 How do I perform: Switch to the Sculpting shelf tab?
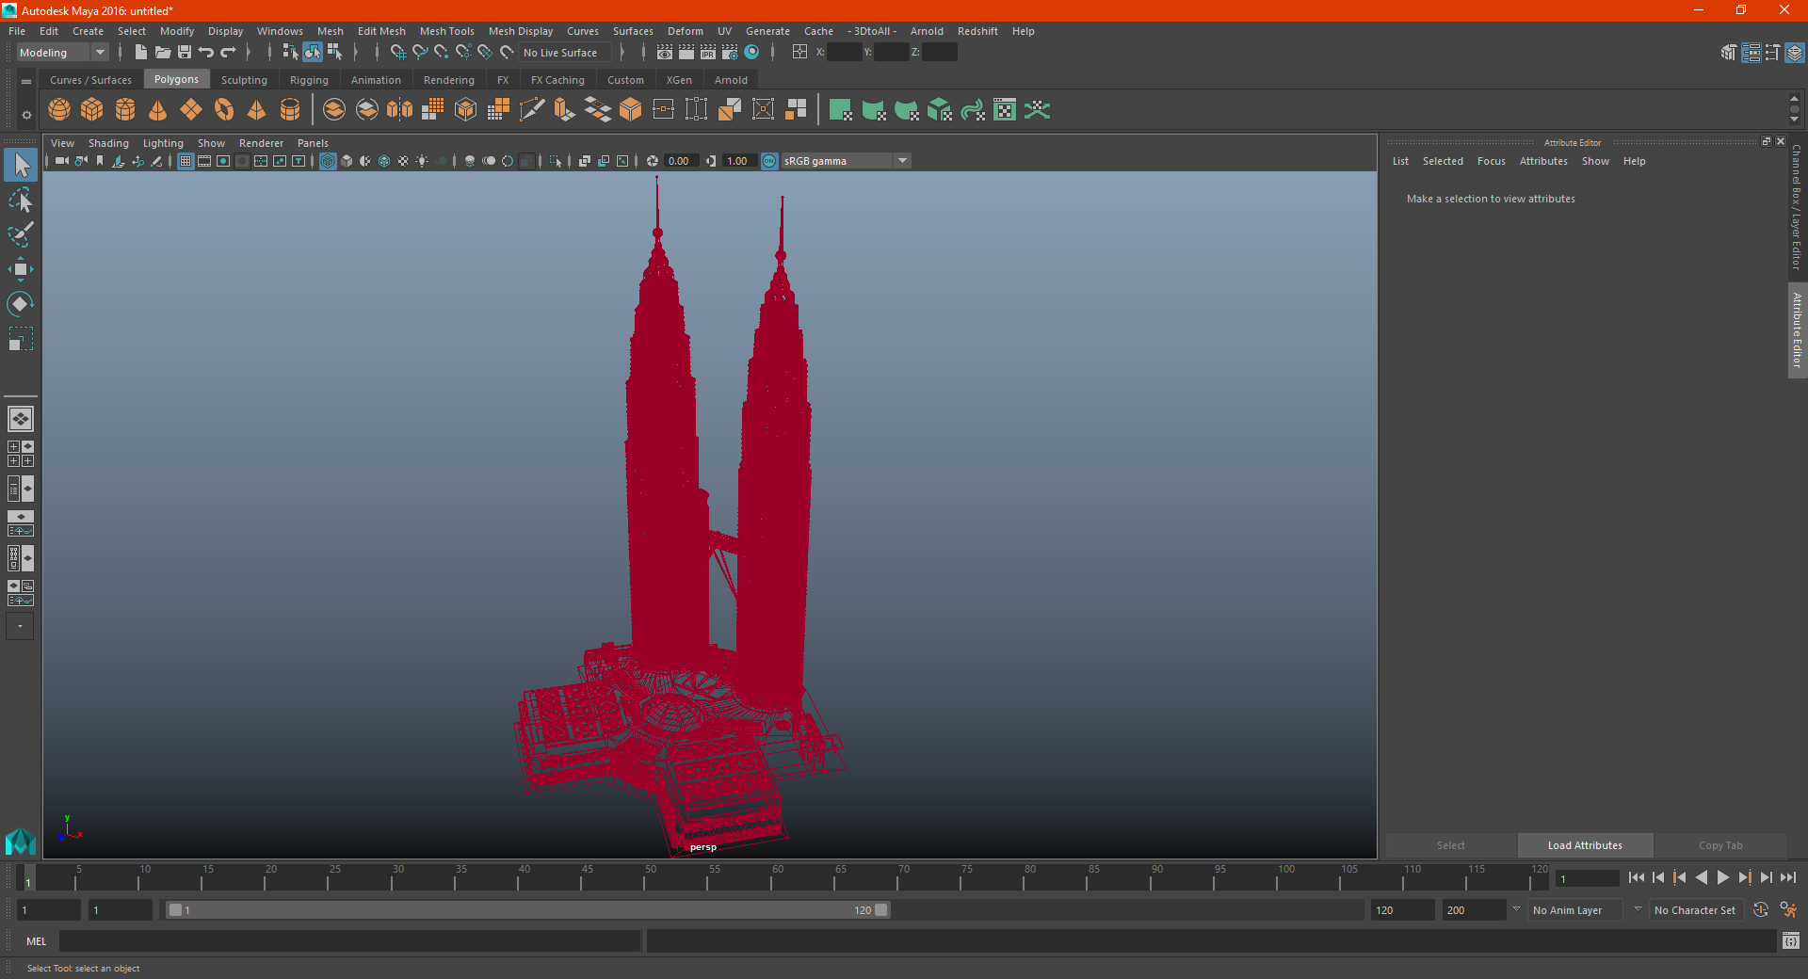click(244, 80)
